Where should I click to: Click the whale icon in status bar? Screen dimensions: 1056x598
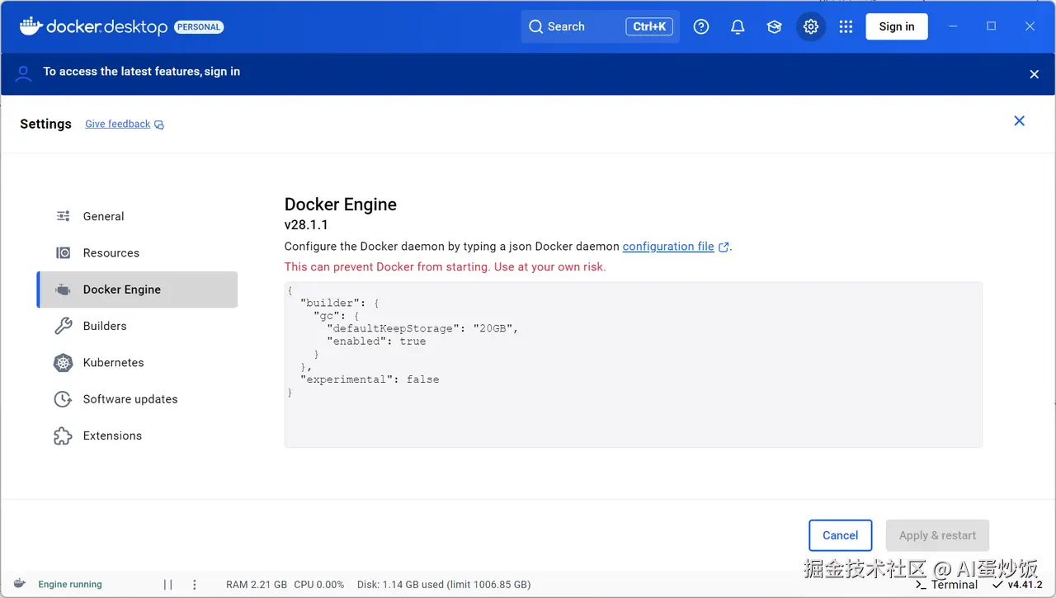coord(20,584)
